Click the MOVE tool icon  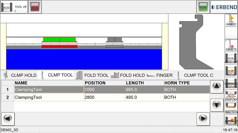(231, 70)
